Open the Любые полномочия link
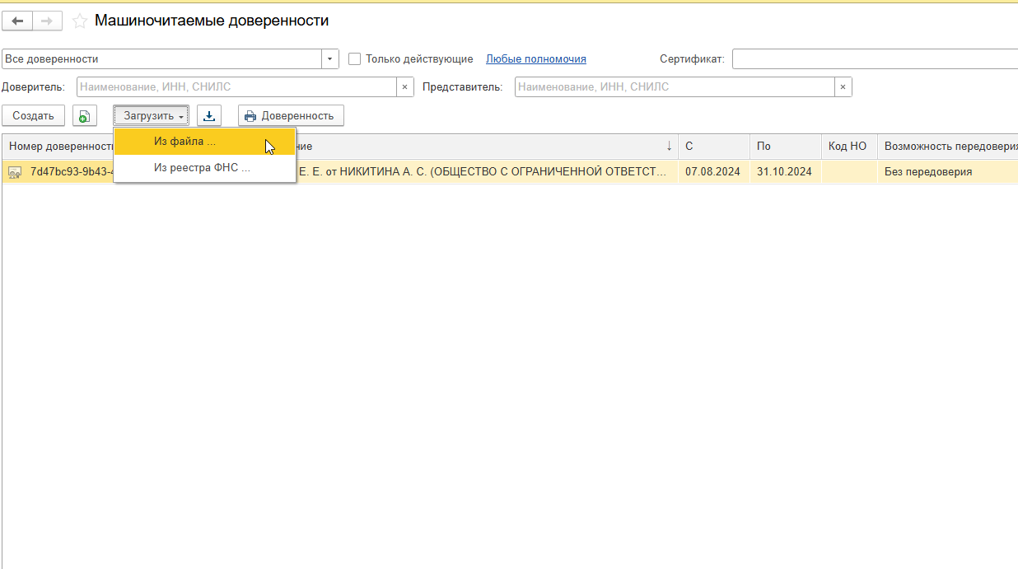This screenshot has height=569, width=1018. (535, 59)
